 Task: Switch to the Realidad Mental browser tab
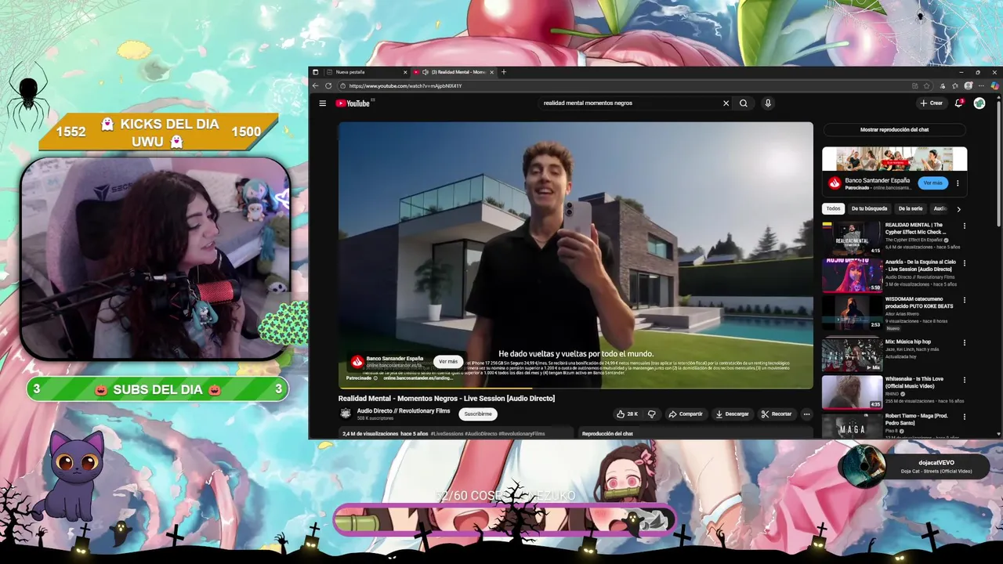coord(453,72)
